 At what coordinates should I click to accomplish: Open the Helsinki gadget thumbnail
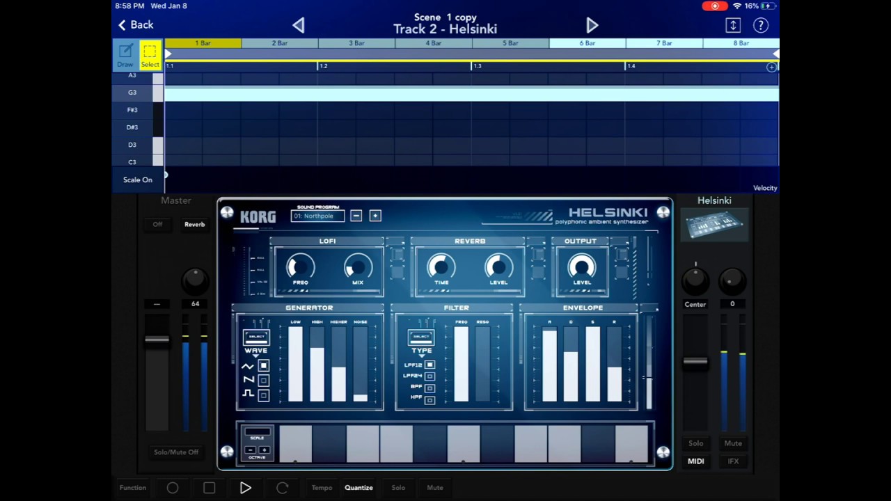coord(714,225)
